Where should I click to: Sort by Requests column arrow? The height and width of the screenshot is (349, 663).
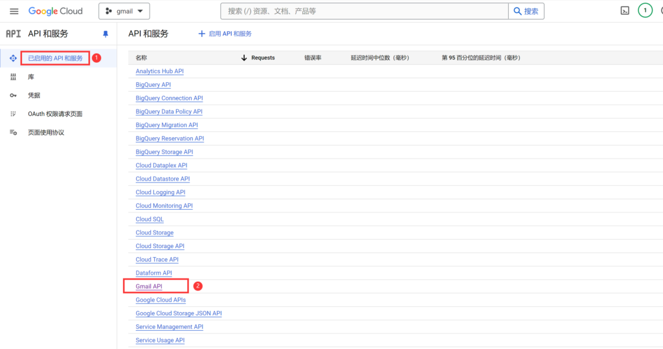tap(244, 58)
